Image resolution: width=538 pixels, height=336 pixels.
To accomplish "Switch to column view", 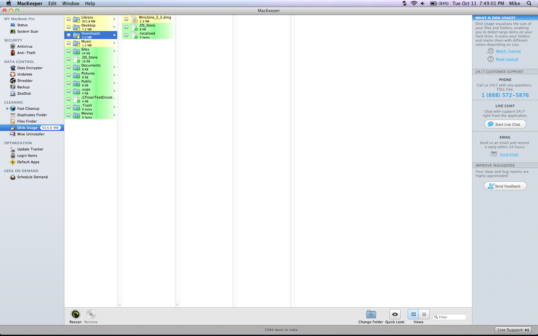I will 413,314.
